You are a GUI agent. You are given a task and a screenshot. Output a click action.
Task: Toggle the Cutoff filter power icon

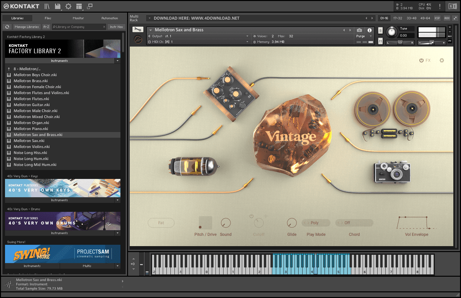[252, 216]
